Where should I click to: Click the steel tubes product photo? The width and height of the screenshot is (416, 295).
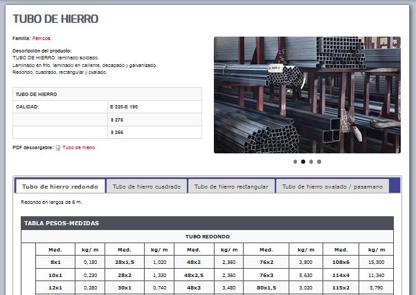[x=307, y=95]
